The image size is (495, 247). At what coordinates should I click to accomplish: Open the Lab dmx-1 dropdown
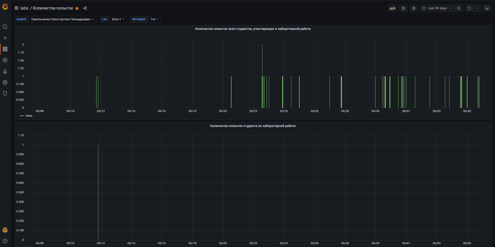coord(118,19)
